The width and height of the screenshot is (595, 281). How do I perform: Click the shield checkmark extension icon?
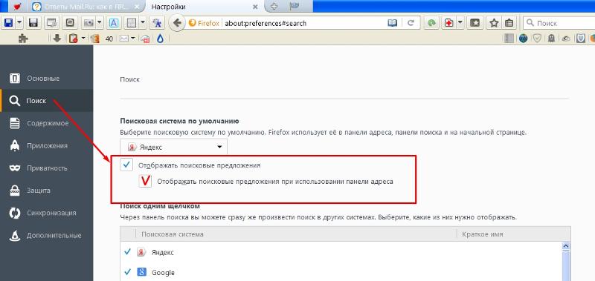pyautogui.click(x=537, y=39)
